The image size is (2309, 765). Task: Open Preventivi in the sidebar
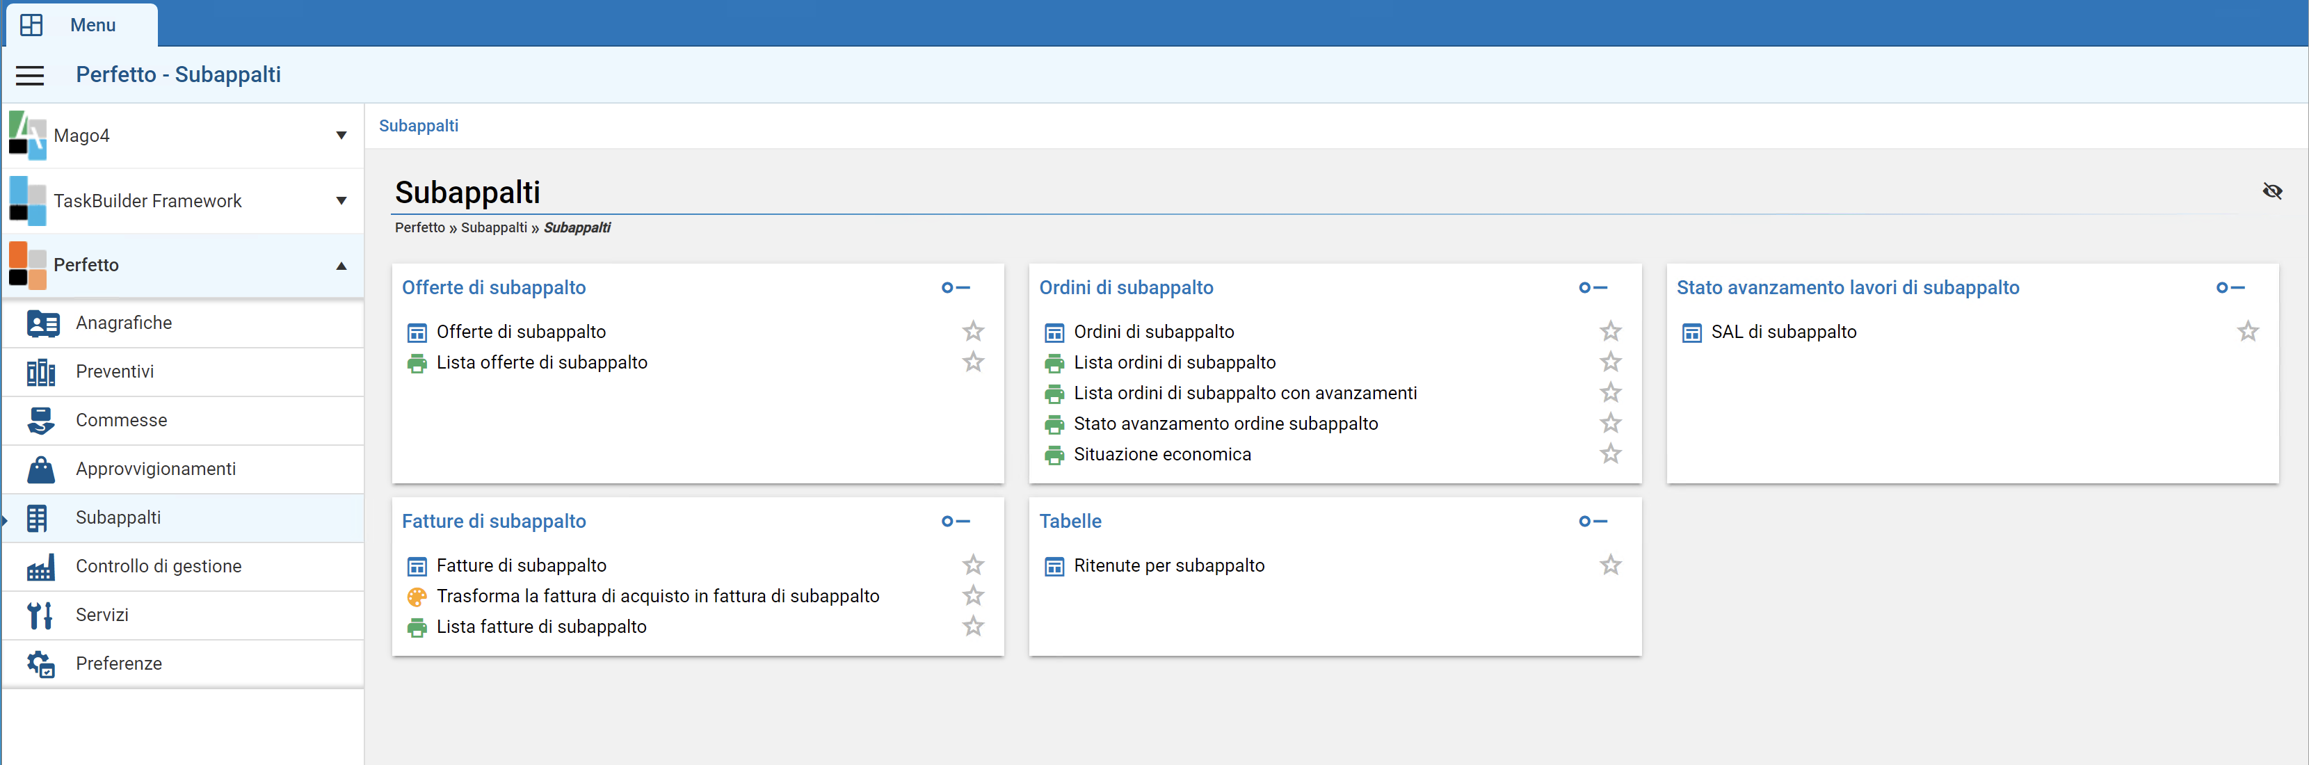[x=183, y=372]
